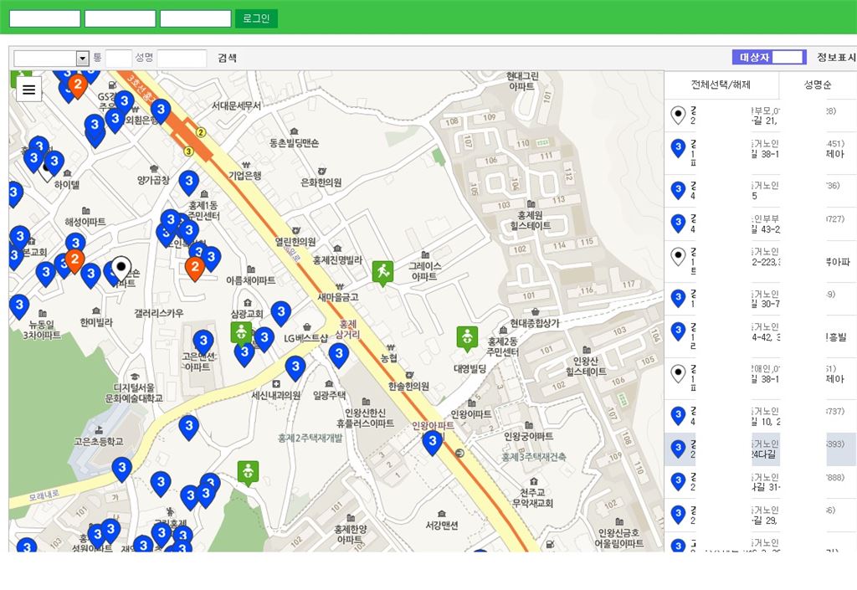Select the green marker near 홍제2주택재개발
The width and height of the screenshot is (857, 590).
(247, 471)
